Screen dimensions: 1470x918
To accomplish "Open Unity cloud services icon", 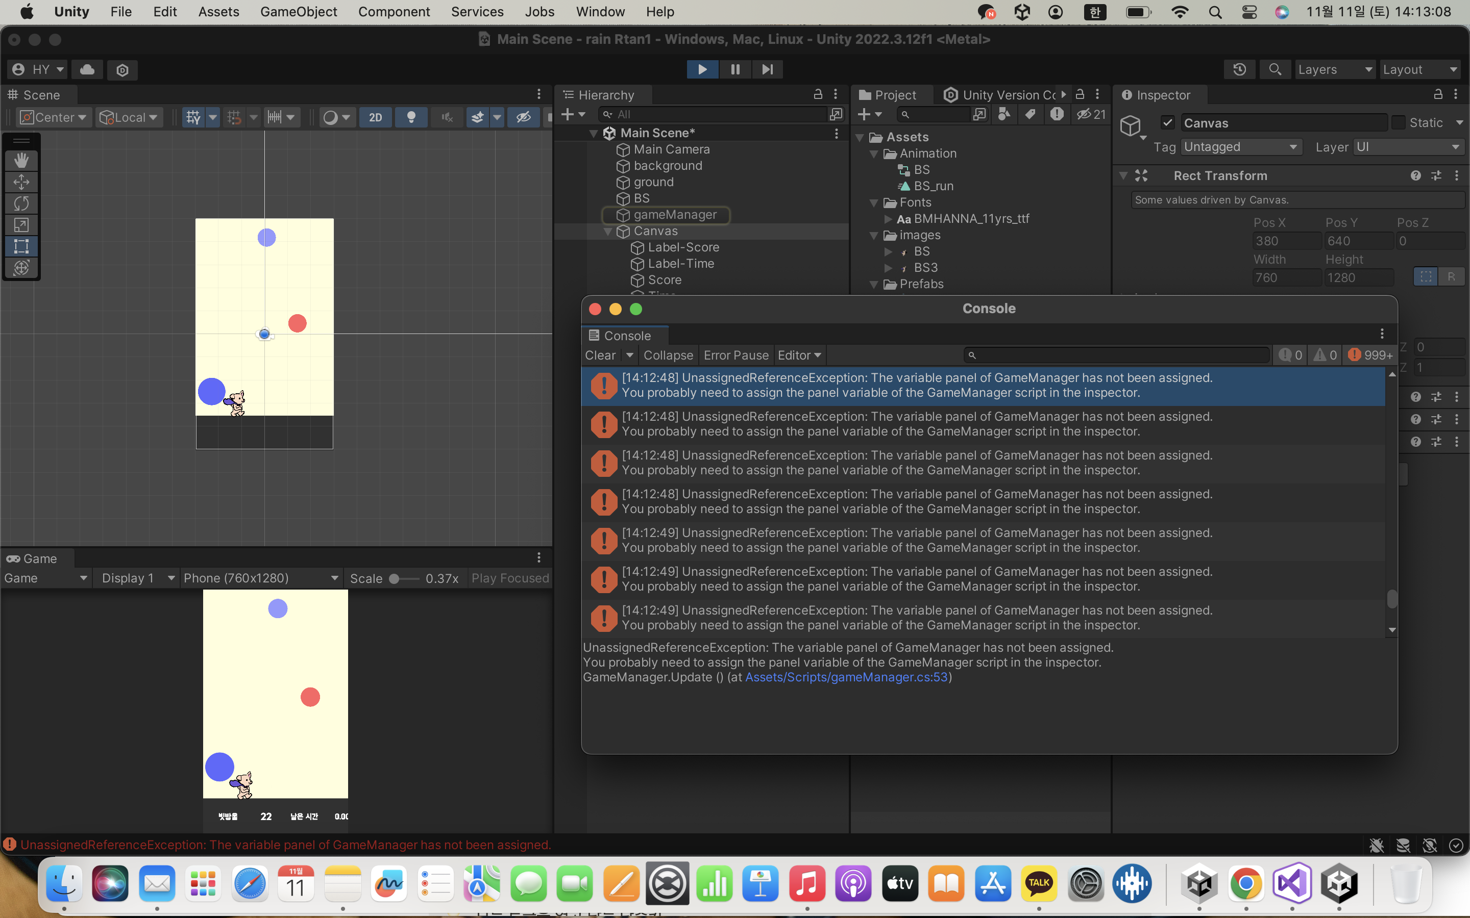I will click(87, 69).
